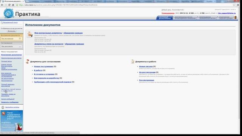Screen dimensions: 242x136
Task: Click the browser address bar
Action: click(x=124, y=5)
